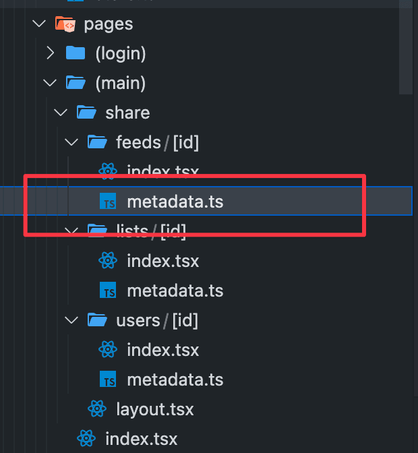418x453 pixels.
Task: Click the explorer vertical scrollbar
Action: click(406, 47)
